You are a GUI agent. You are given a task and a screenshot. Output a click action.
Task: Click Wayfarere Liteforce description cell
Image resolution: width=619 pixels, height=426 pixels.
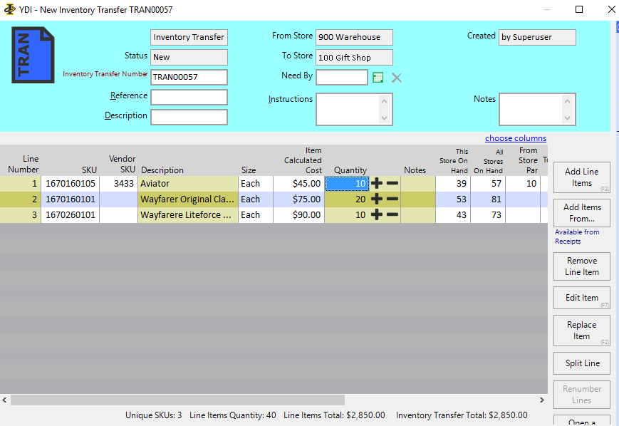point(188,215)
